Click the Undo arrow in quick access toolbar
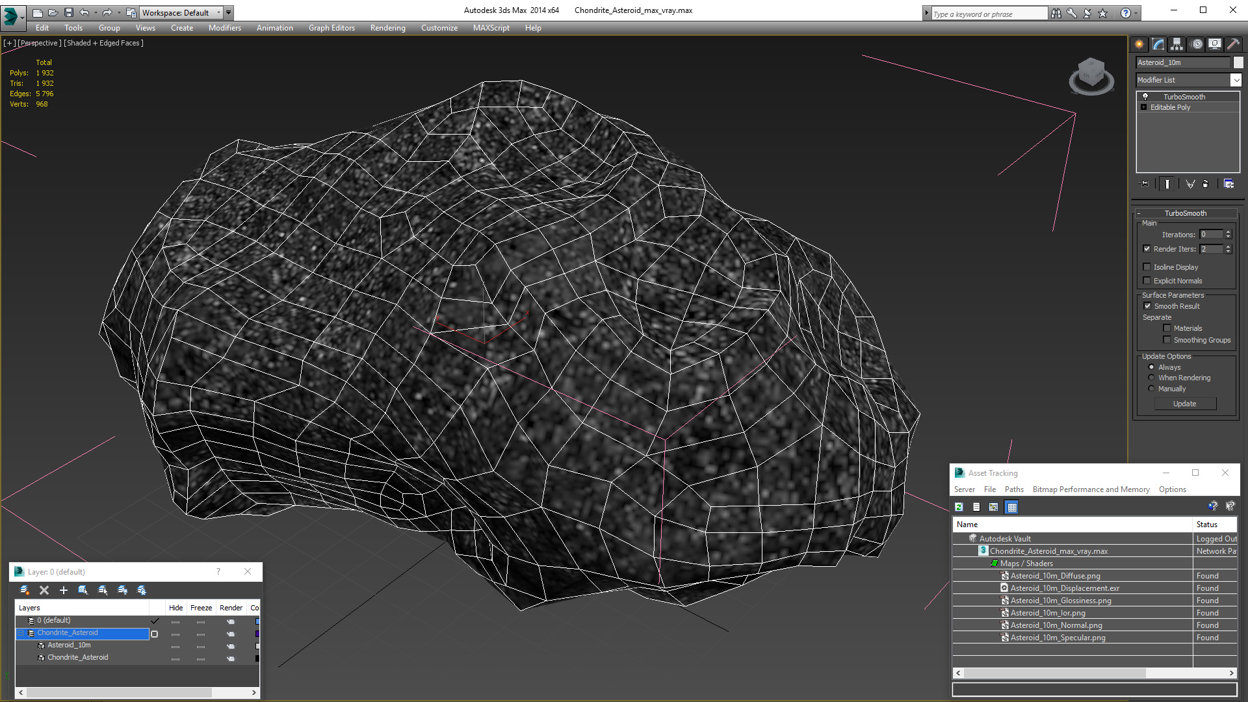The width and height of the screenshot is (1248, 702). pyautogui.click(x=84, y=12)
